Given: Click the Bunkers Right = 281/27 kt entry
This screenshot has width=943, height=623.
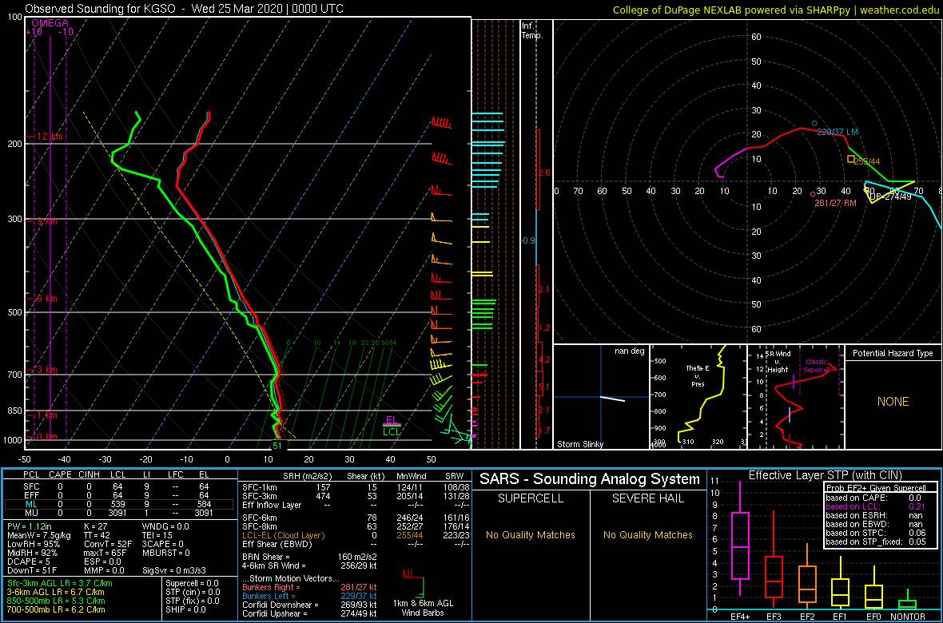Looking at the screenshot, I should click(x=310, y=587).
